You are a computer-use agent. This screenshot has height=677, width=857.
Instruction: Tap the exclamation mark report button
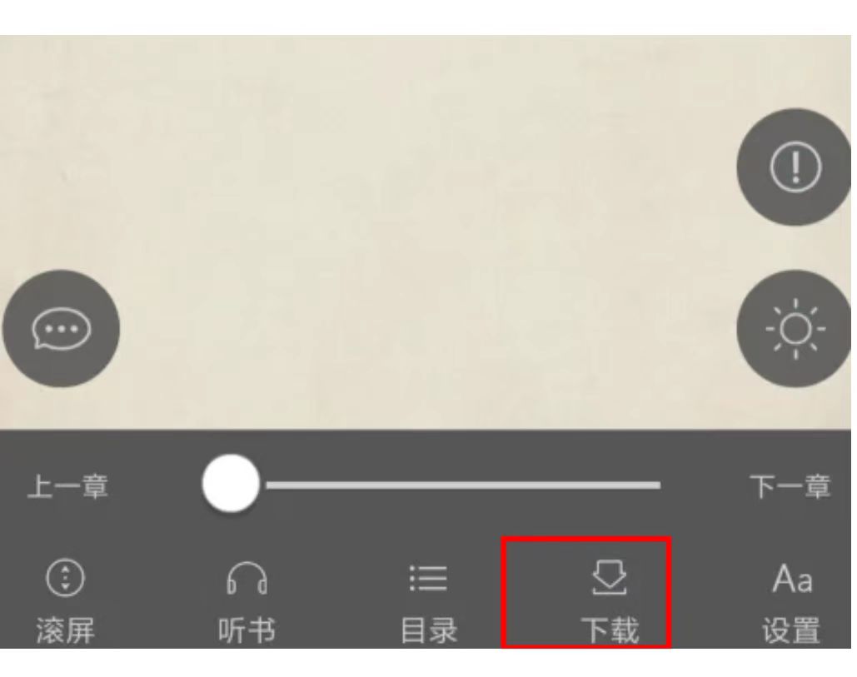(795, 167)
